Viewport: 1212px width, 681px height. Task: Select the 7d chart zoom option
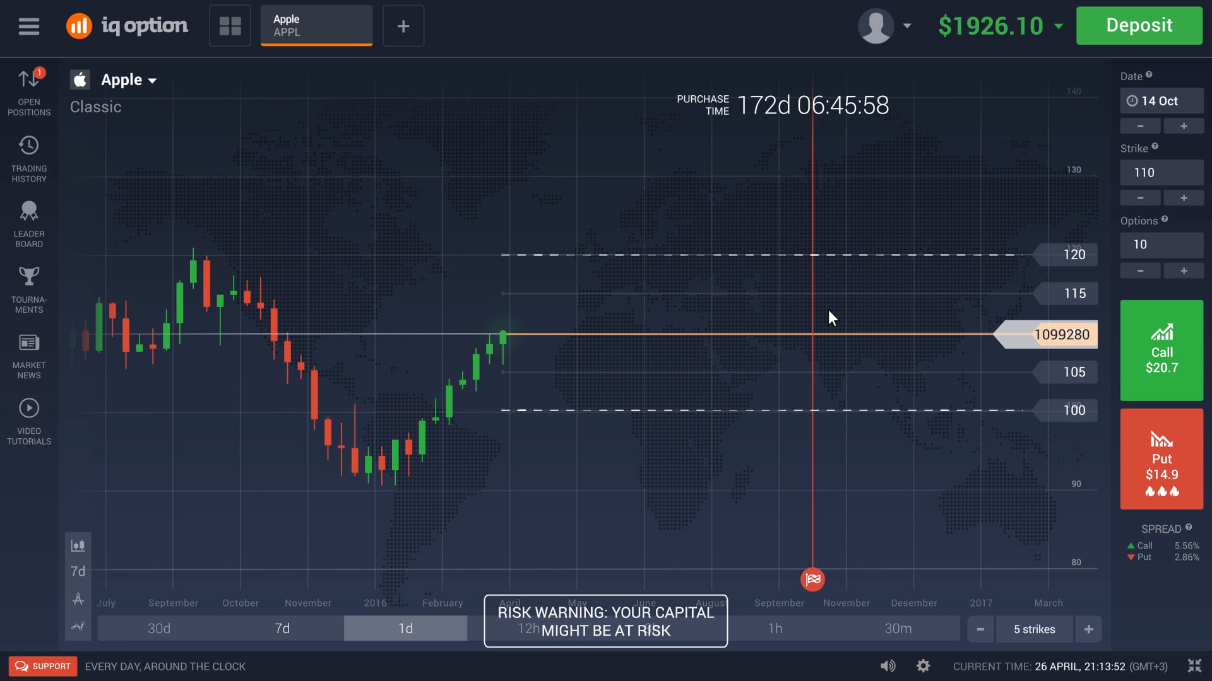tap(283, 628)
